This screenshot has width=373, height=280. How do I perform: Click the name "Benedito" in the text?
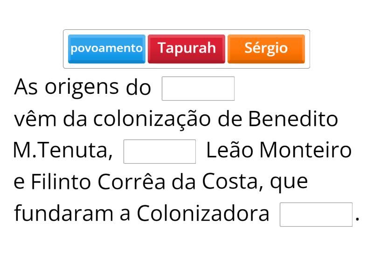292,120
